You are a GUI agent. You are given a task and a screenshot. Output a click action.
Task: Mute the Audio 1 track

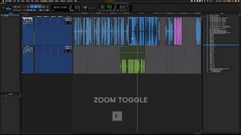tap(32, 48)
